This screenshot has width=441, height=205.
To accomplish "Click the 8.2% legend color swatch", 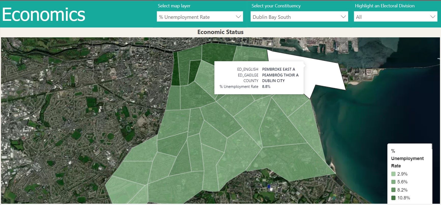I will [393, 190].
